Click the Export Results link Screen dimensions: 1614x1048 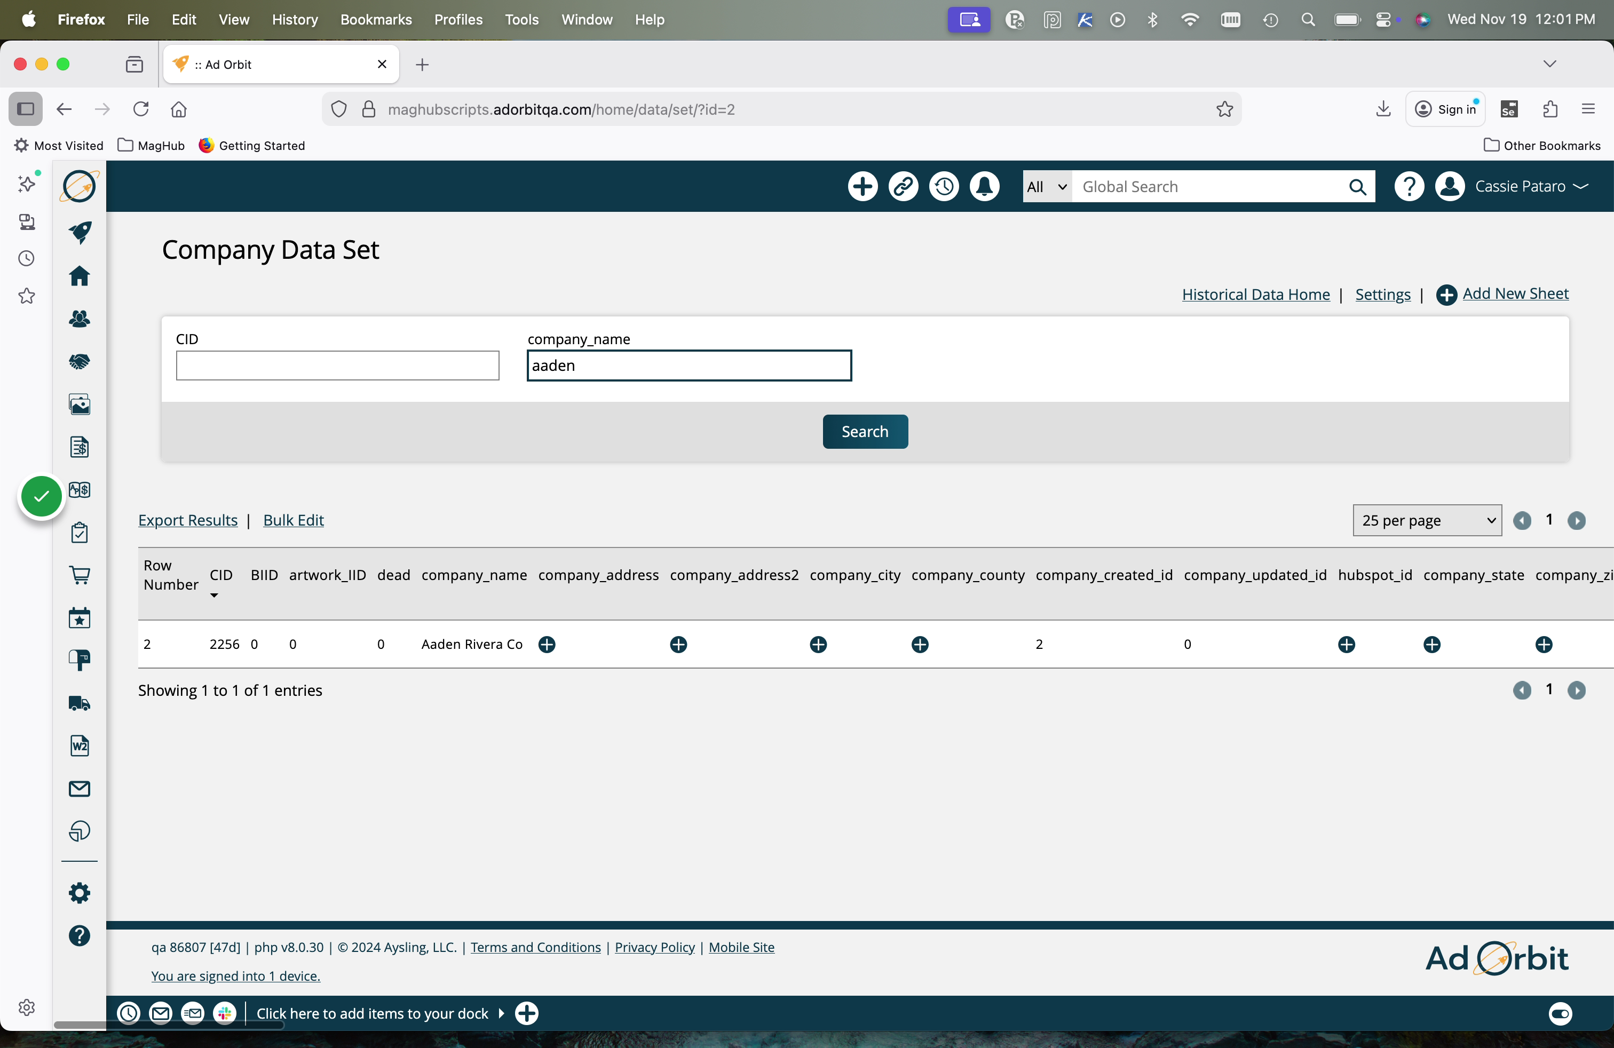coord(188,520)
